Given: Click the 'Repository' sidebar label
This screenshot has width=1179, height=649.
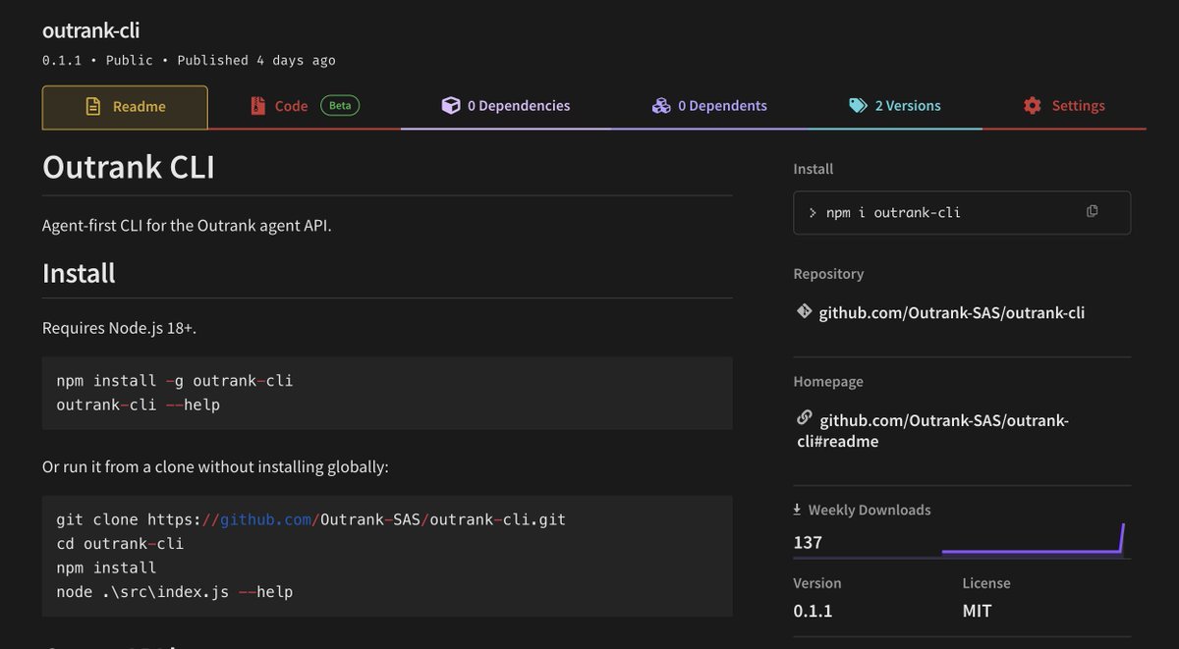Looking at the screenshot, I should point(828,274).
